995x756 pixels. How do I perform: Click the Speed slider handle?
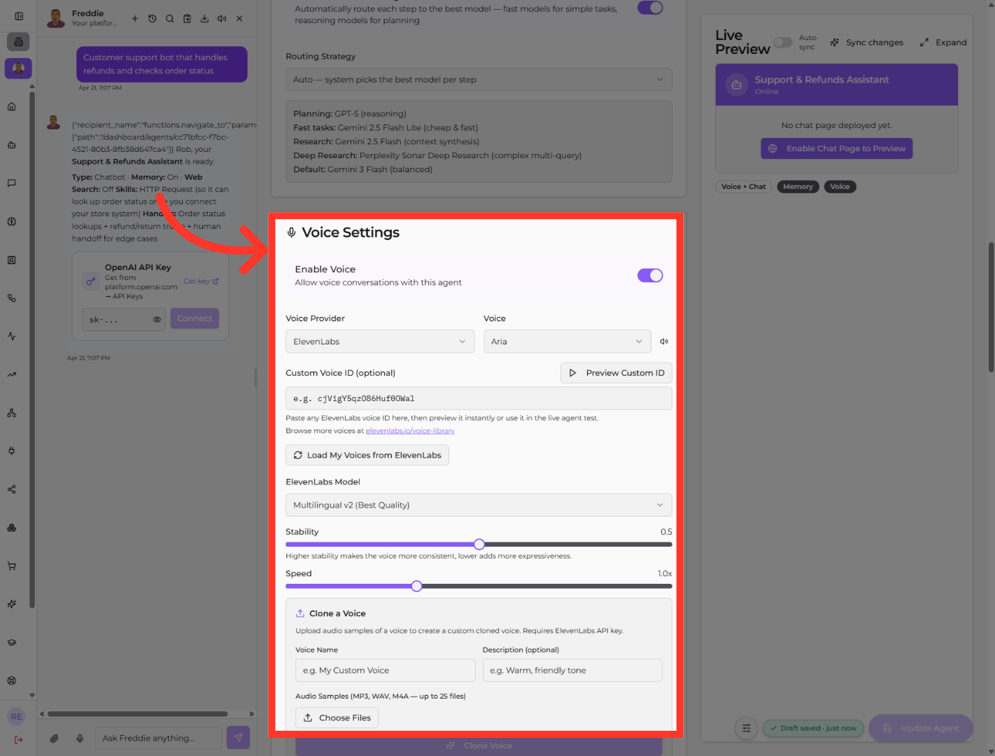[417, 587]
